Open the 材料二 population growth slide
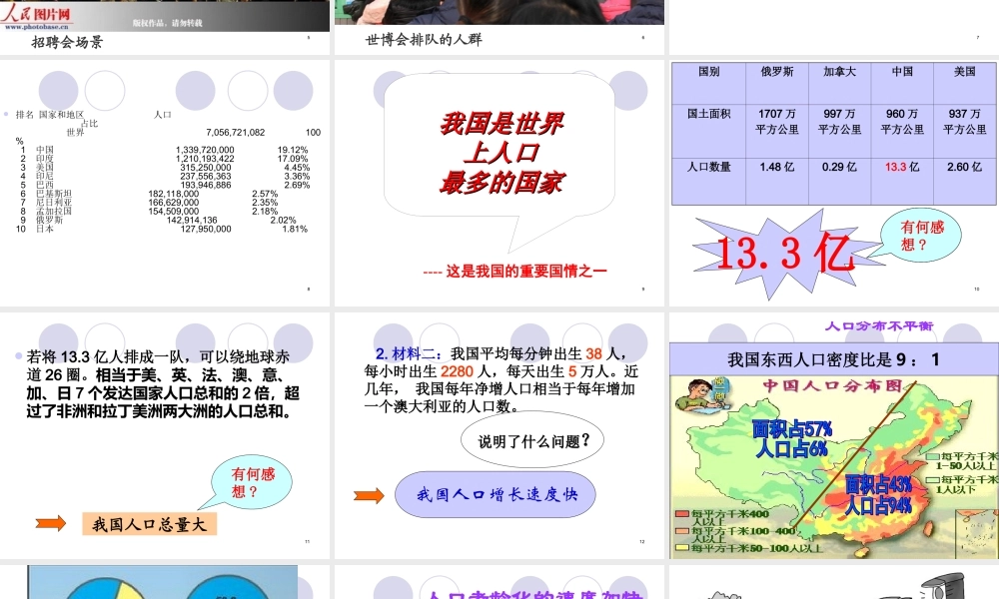 pyautogui.click(x=499, y=435)
